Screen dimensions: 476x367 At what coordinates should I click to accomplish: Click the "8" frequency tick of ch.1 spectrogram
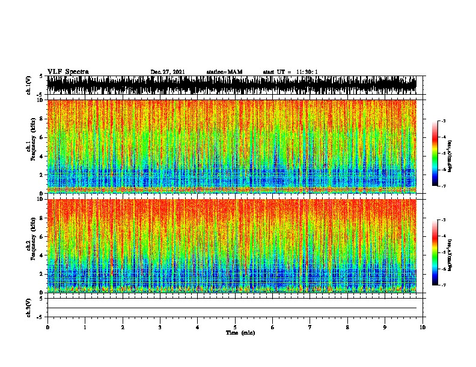click(x=42, y=119)
